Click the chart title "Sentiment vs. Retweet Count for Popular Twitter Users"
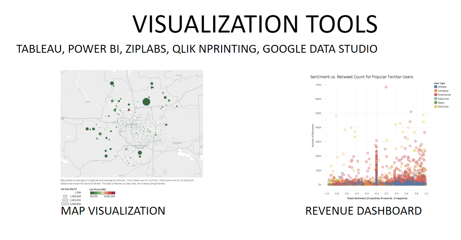Image resolution: width=461 pixels, height=240 pixels. [x=362, y=77]
